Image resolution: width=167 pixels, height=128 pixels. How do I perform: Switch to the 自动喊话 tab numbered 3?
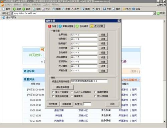pyautogui.click(x=82, y=26)
